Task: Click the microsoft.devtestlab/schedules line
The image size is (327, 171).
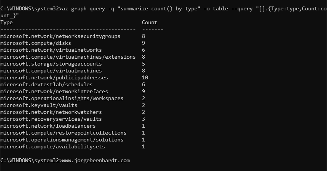Action: point(46,85)
